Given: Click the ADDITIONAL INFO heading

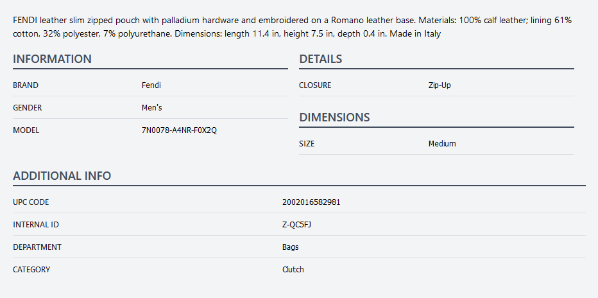Looking at the screenshot, I should coord(62,176).
